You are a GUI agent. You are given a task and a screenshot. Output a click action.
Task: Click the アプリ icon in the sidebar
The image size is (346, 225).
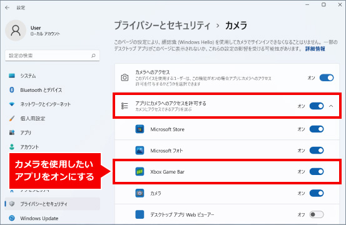coord(12,132)
